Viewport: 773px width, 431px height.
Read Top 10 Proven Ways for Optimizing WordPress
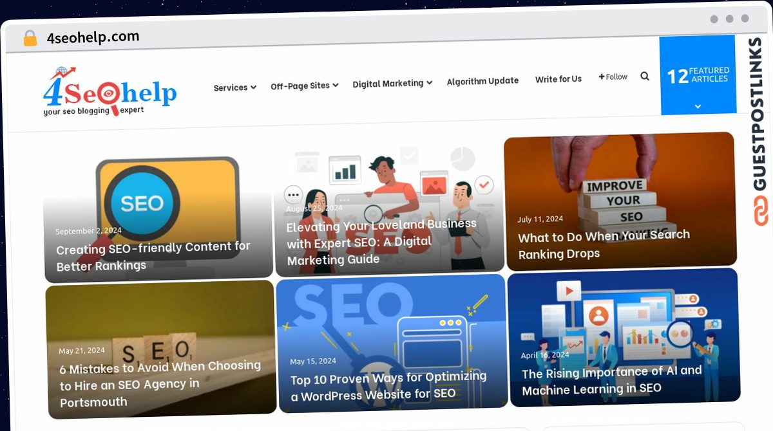coord(388,385)
